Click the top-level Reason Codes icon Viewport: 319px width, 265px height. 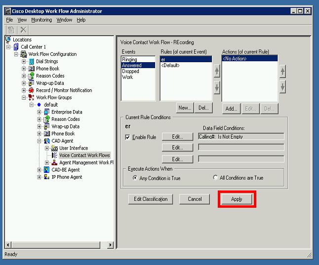[x=31, y=76]
